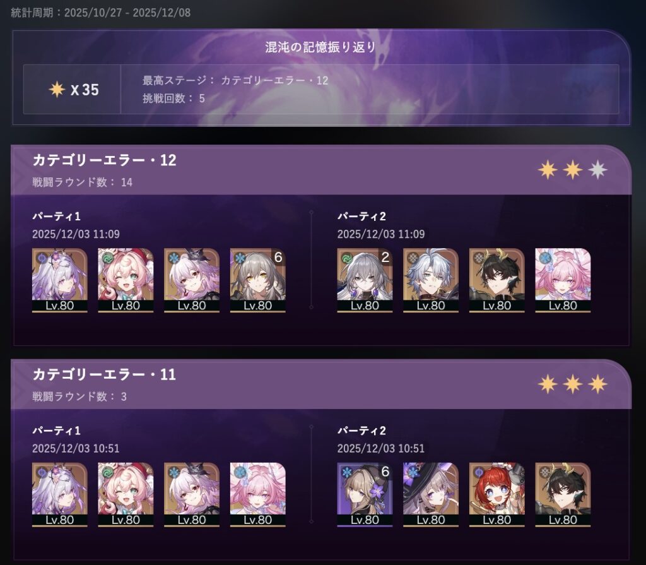
Task: Click the gray-haired character with the number 6 badge
Action: [257, 280]
